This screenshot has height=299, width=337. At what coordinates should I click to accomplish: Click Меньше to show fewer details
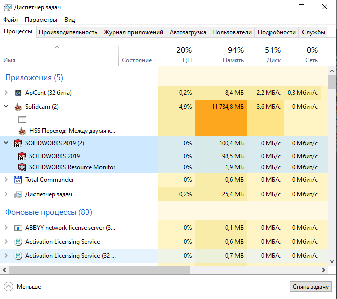click(23, 287)
